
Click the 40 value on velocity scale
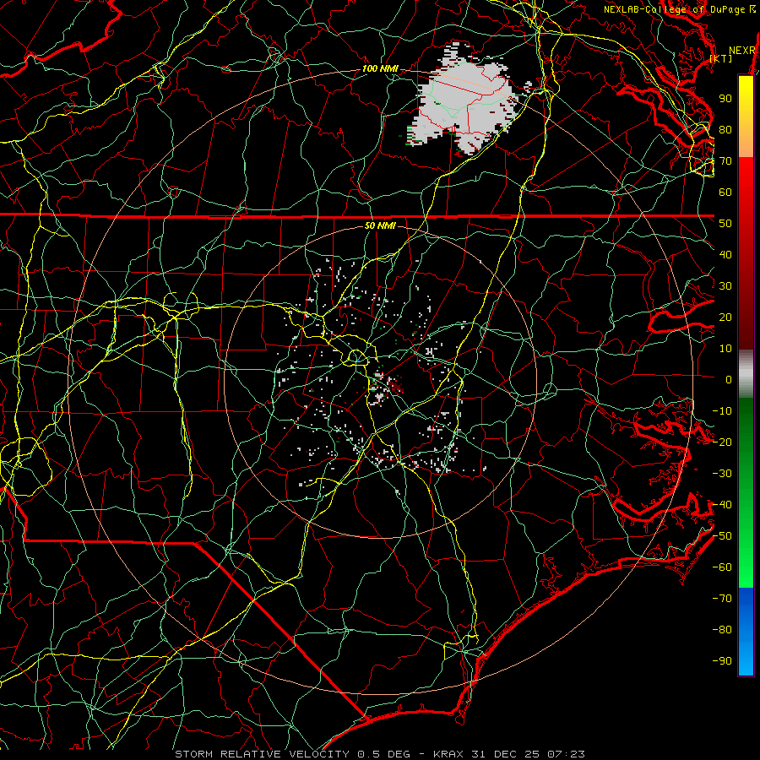pos(725,255)
